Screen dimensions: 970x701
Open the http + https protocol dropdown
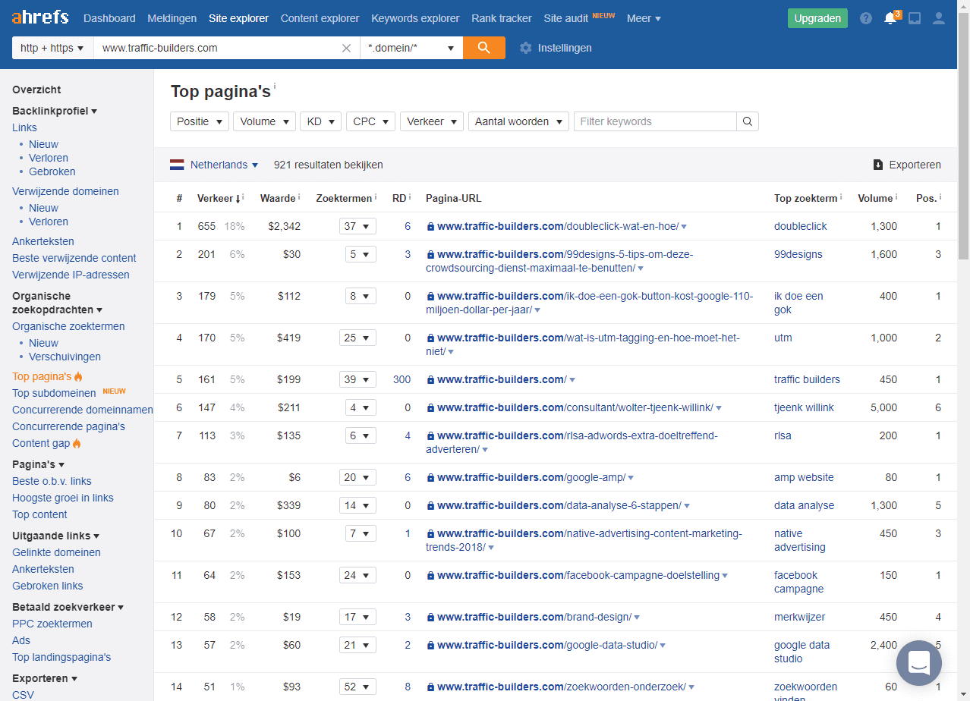pos(52,48)
